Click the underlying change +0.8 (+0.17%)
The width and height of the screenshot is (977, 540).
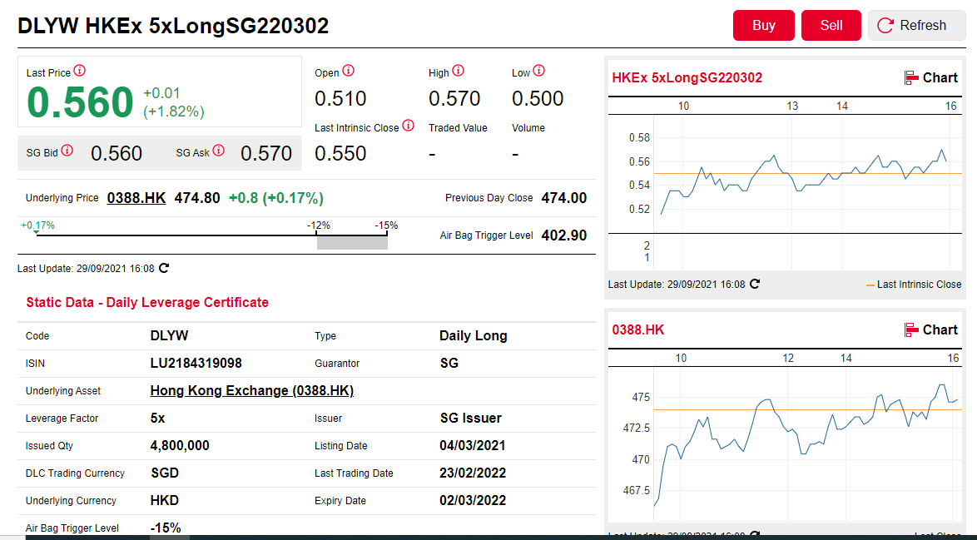[x=276, y=198]
